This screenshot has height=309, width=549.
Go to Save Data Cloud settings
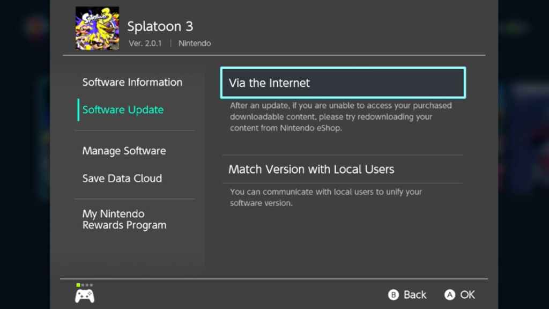(122, 178)
